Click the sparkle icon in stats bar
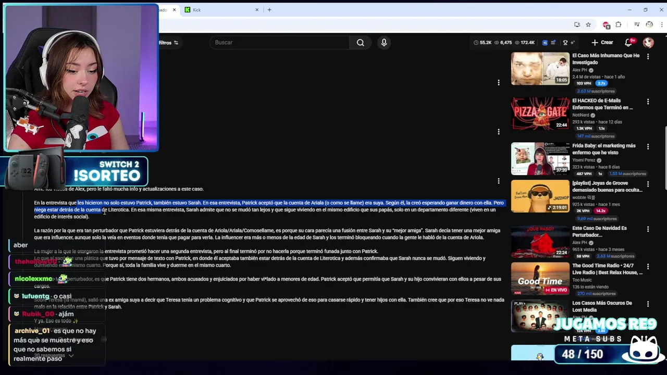 (x=573, y=43)
